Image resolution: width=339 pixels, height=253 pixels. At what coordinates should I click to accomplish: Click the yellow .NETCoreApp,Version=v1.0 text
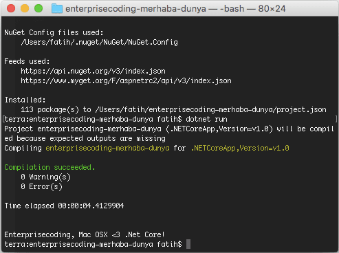[x=240, y=148]
